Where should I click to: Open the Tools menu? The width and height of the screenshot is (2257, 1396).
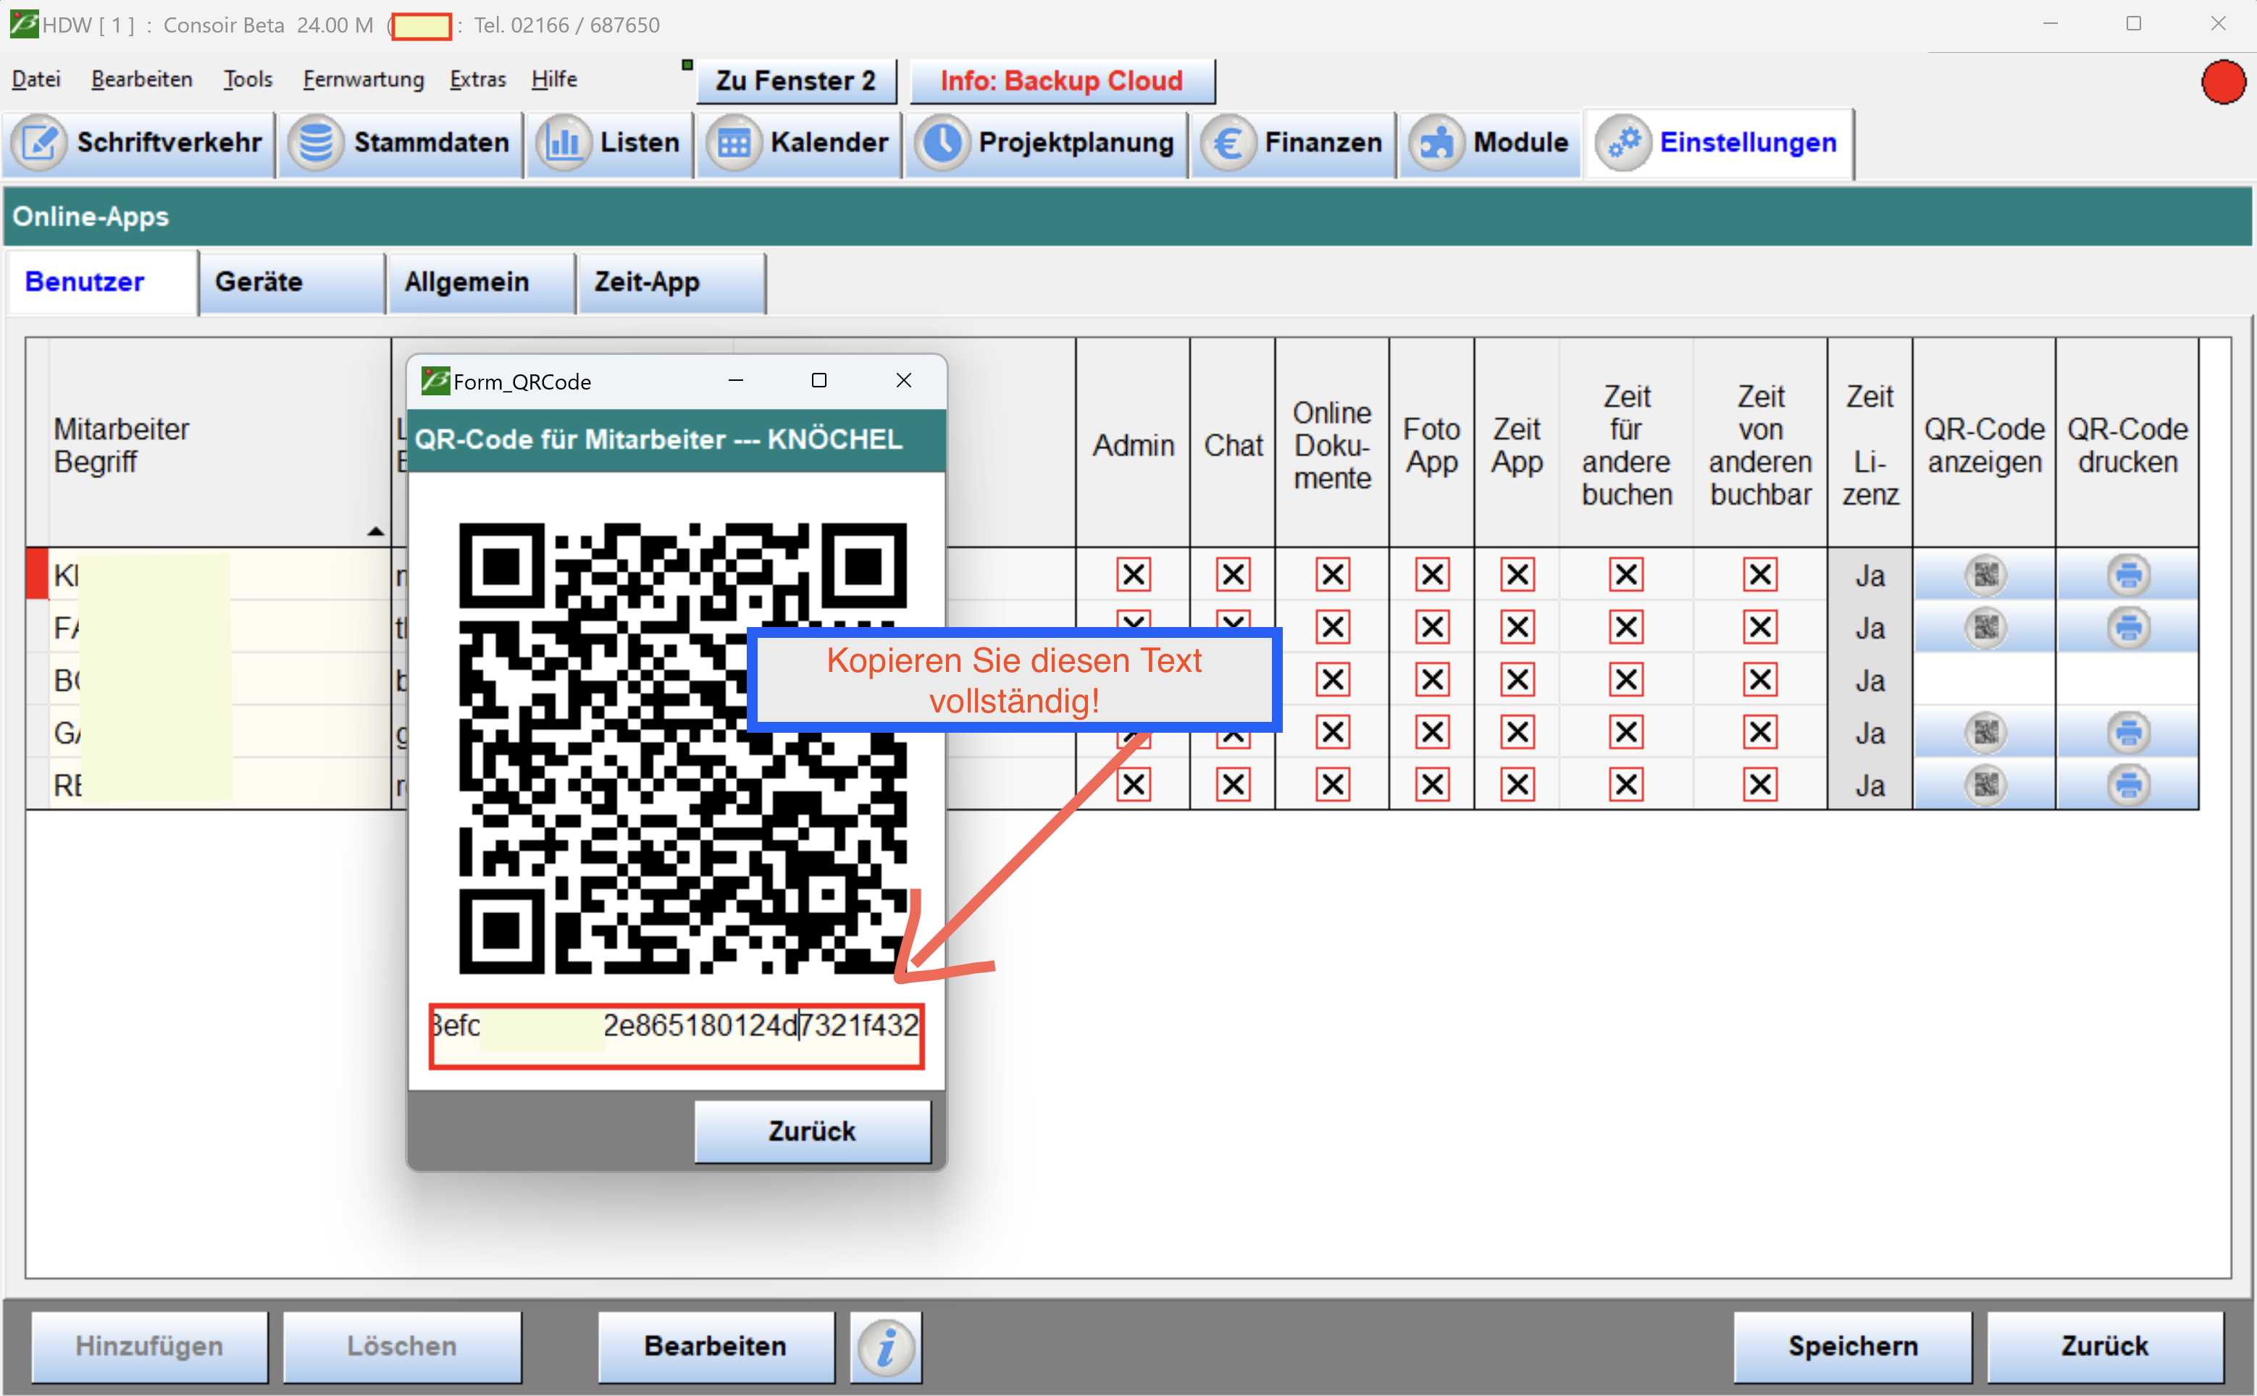pos(248,80)
